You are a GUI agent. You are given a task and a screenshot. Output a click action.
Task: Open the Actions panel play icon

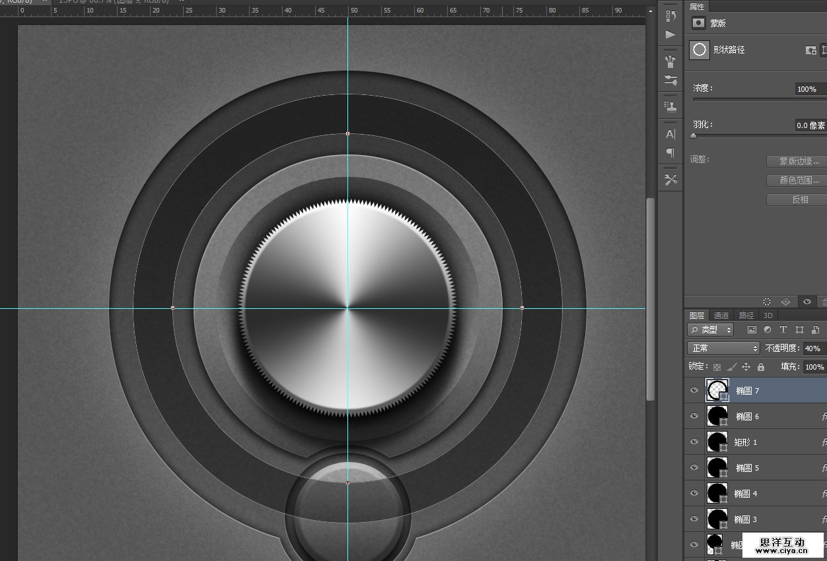670,35
